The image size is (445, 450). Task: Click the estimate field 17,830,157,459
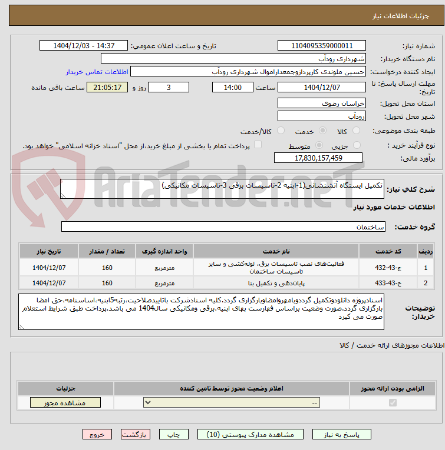pyautogui.click(x=318, y=158)
